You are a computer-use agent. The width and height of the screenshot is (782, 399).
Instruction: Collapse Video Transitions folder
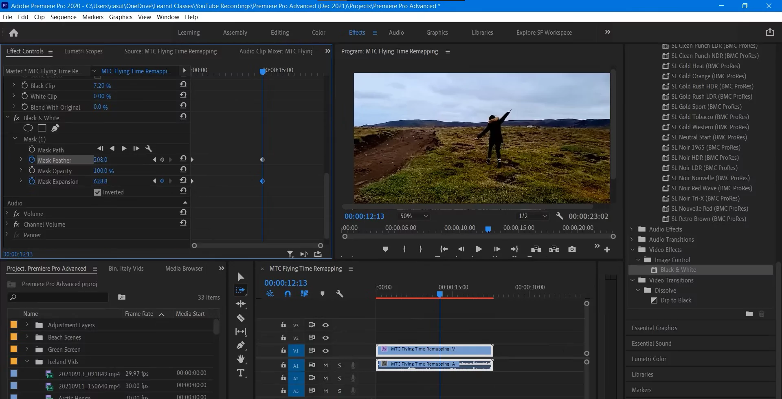click(x=633, y=280)
